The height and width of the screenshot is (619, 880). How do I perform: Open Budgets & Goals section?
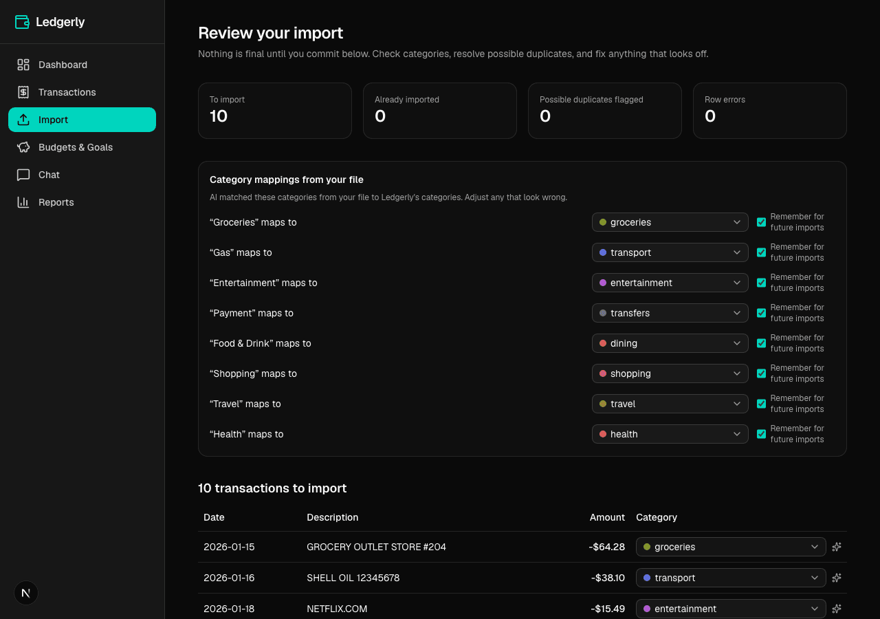pos(82,147)
